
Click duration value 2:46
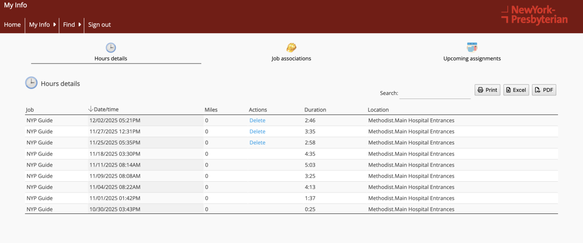pos(310,120)
